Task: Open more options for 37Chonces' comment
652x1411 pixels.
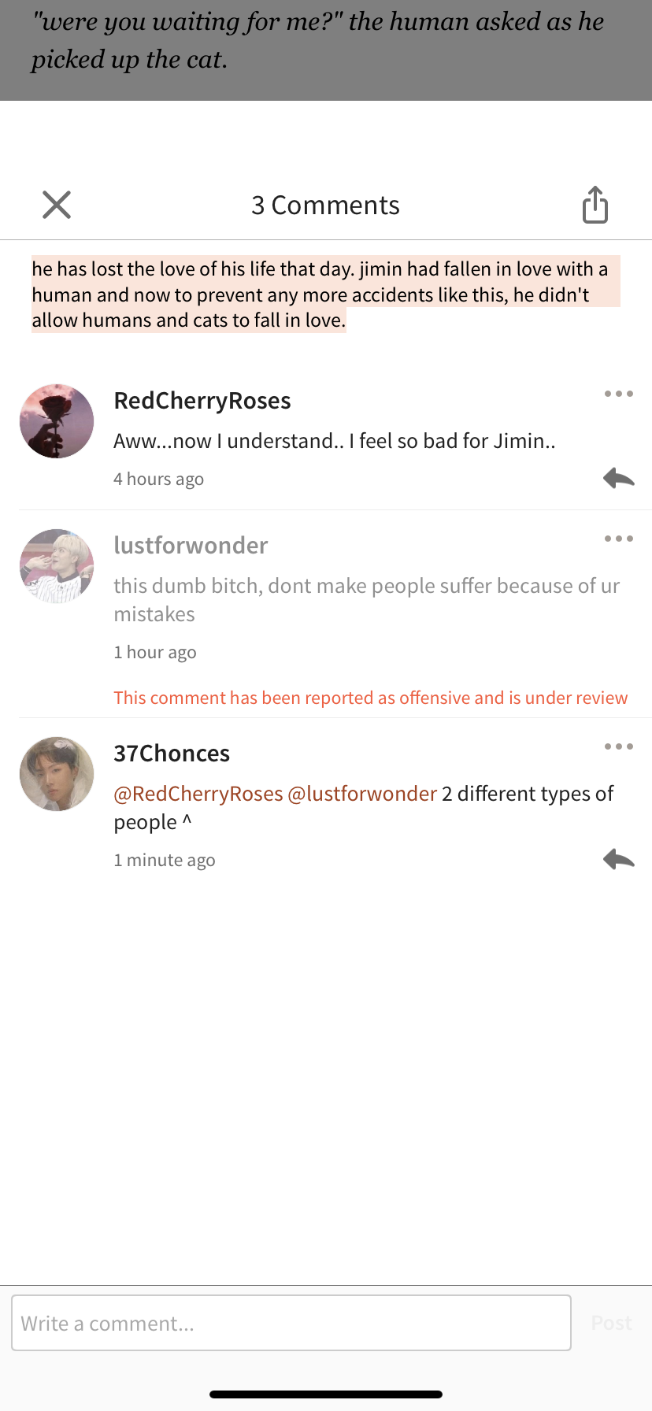Action: click(x=619, y=746)
